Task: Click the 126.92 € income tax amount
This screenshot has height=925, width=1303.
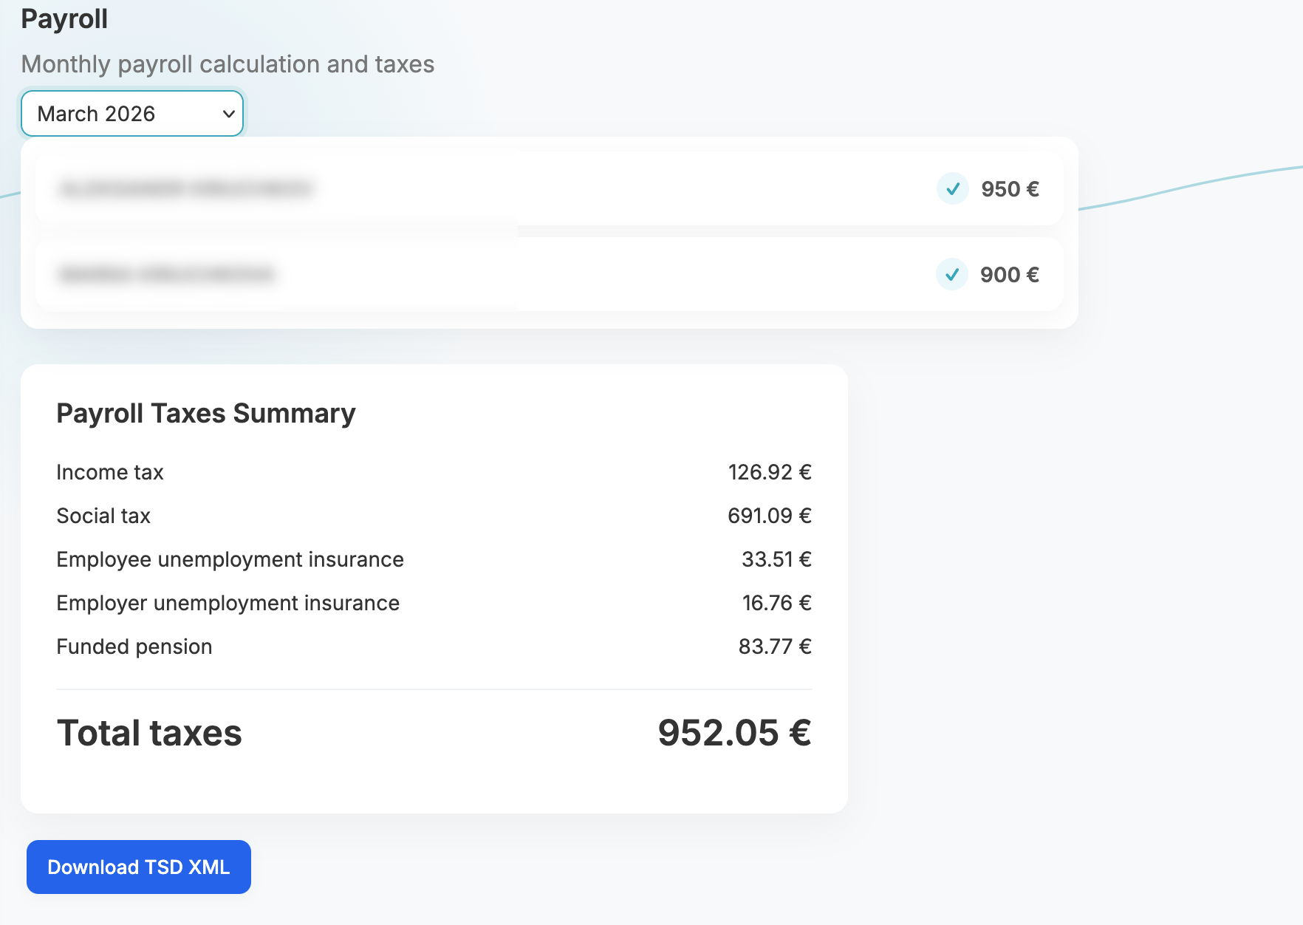Action: (769, 472)
